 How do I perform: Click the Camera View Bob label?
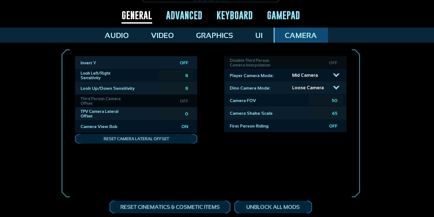coord(99,126)
